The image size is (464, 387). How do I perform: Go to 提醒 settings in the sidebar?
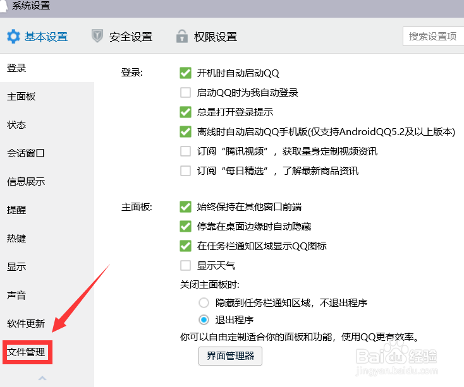(x=16, y=210)
